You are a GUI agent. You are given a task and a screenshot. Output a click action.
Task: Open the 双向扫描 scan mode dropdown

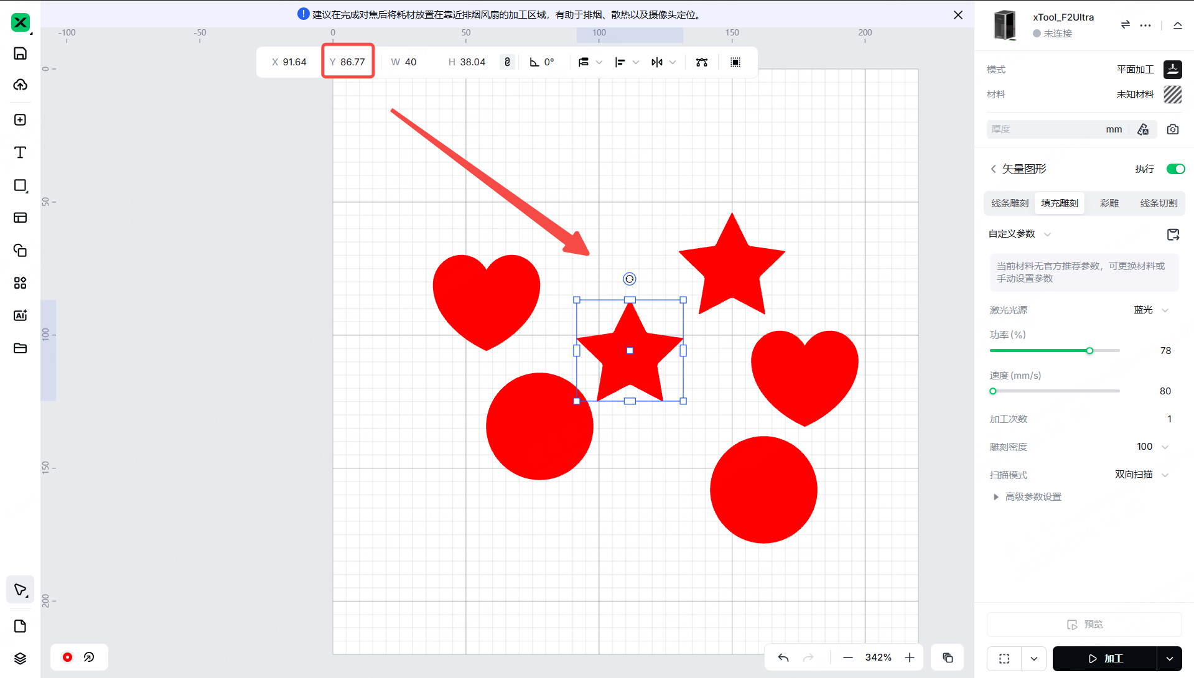tap(1142, 475)
